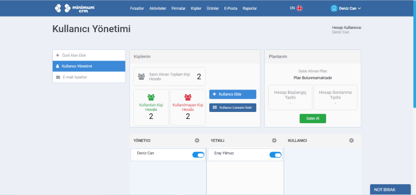416x195 pixels.
Task: Select the Eray Yılmaz user row
Action: pos(245,155)
